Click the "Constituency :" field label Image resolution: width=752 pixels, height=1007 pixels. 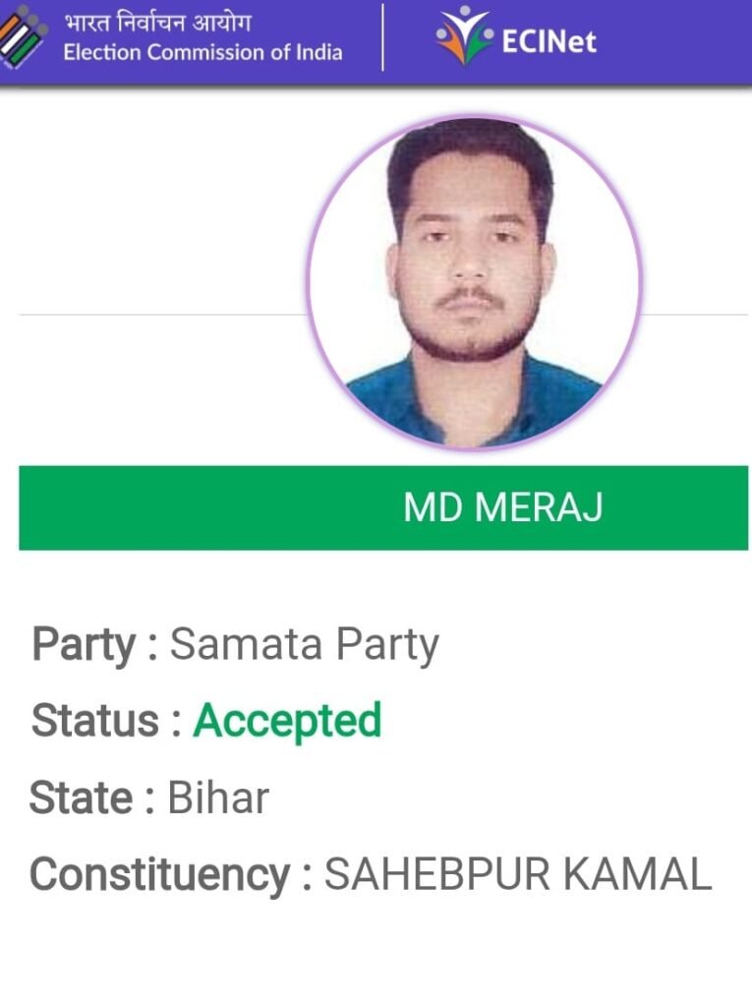(x=170, y=874)
